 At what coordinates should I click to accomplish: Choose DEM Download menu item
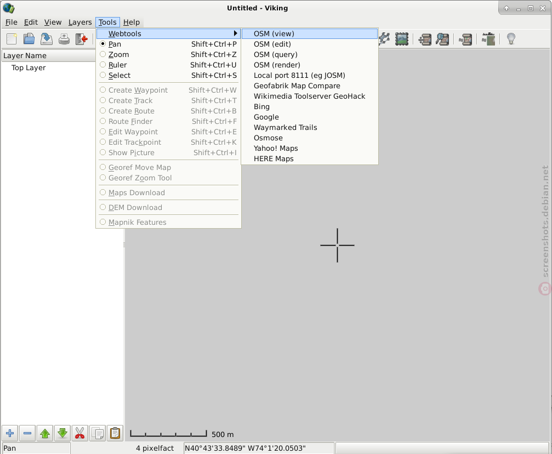(x=168, y=207)
